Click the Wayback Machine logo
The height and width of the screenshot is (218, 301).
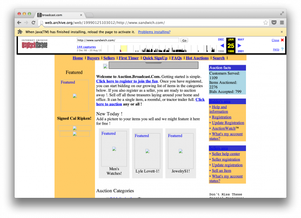coord(34,44)
